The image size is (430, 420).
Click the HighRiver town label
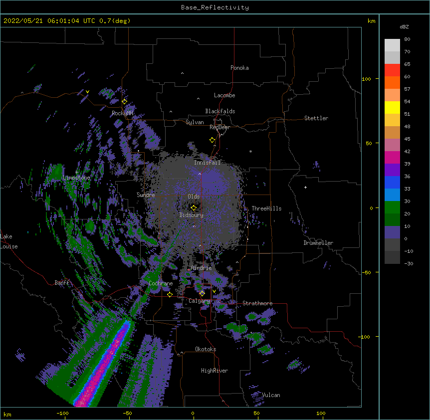(x=215, y=371)
